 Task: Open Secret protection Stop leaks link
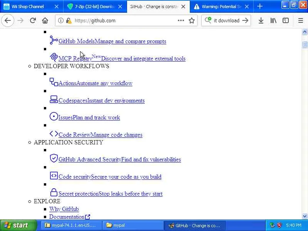point(110,194)
